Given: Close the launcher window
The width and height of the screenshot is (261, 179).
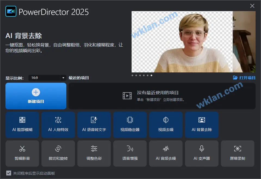Looking at the screenshot, I should 252,6.
